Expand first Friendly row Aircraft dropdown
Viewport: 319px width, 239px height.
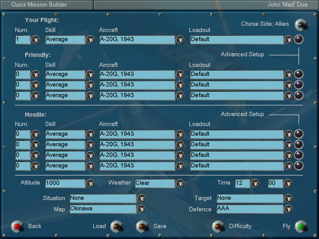coord(180,75)
